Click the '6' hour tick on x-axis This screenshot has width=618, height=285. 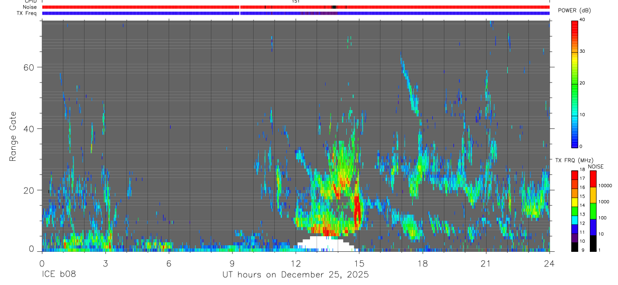point(169,263)
